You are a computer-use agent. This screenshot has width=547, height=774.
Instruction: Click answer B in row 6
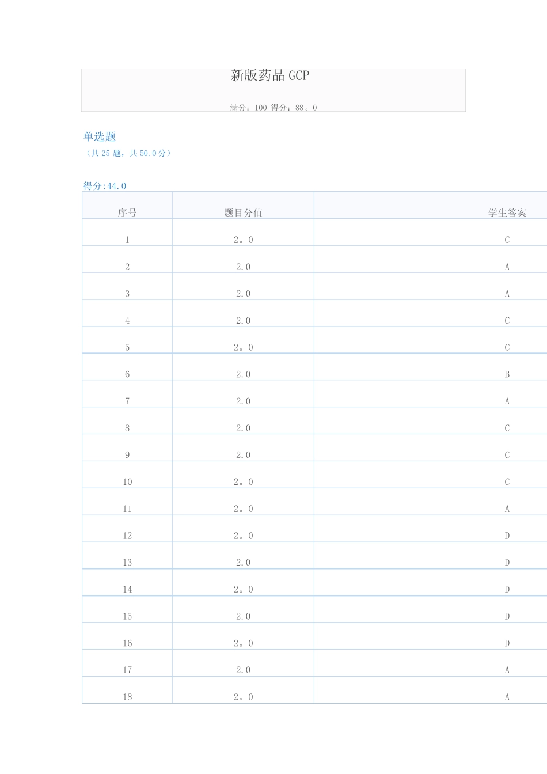[x=507, y=374]
